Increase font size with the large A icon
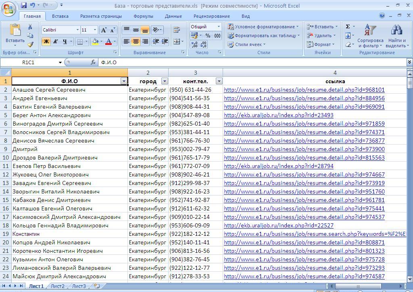This screenshot has height=292, width=413. coord(104,30)
